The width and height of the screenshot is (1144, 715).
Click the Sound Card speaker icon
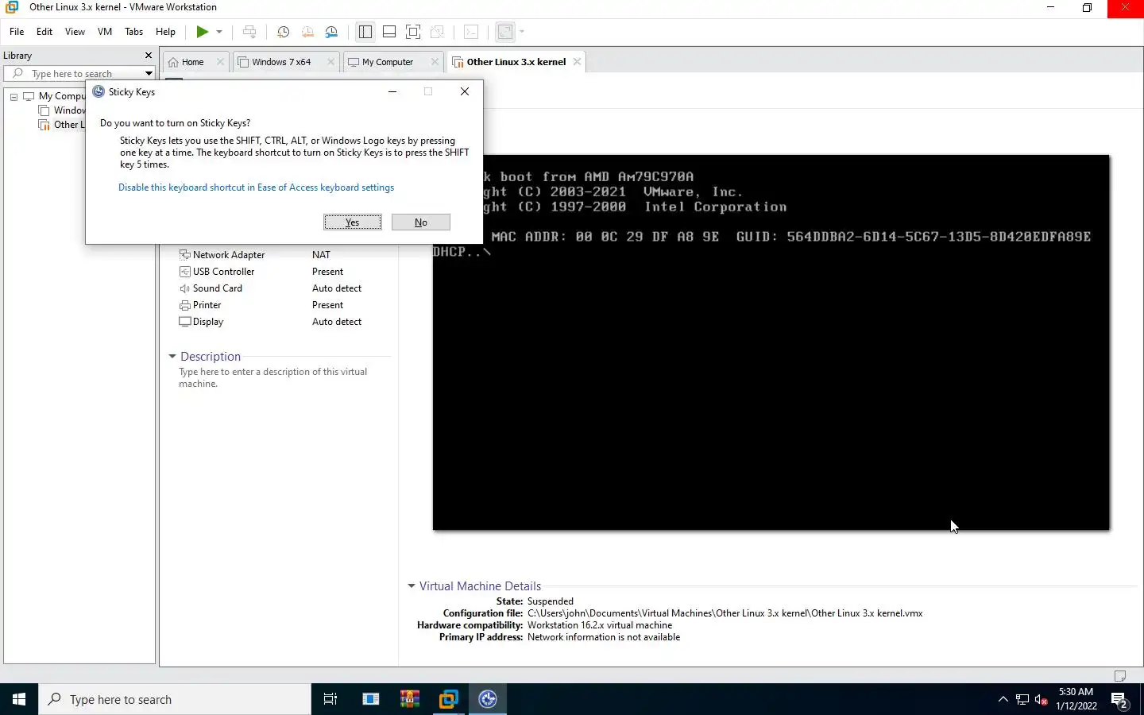(x=185, y=288)
